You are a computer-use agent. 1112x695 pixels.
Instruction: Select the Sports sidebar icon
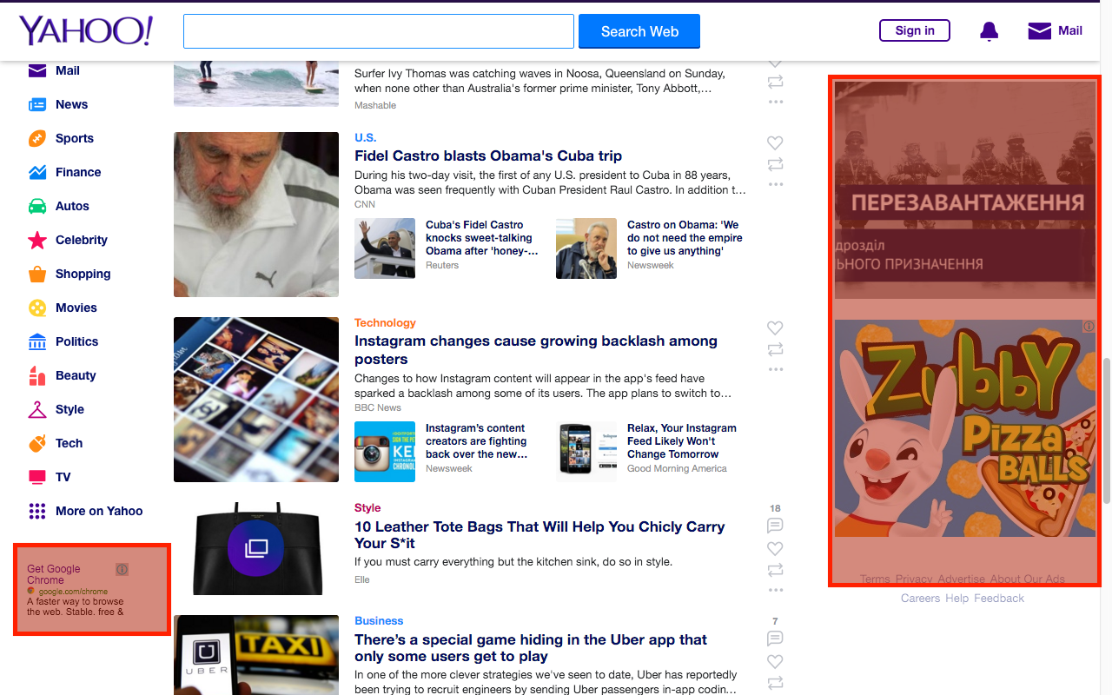[37, 138]
